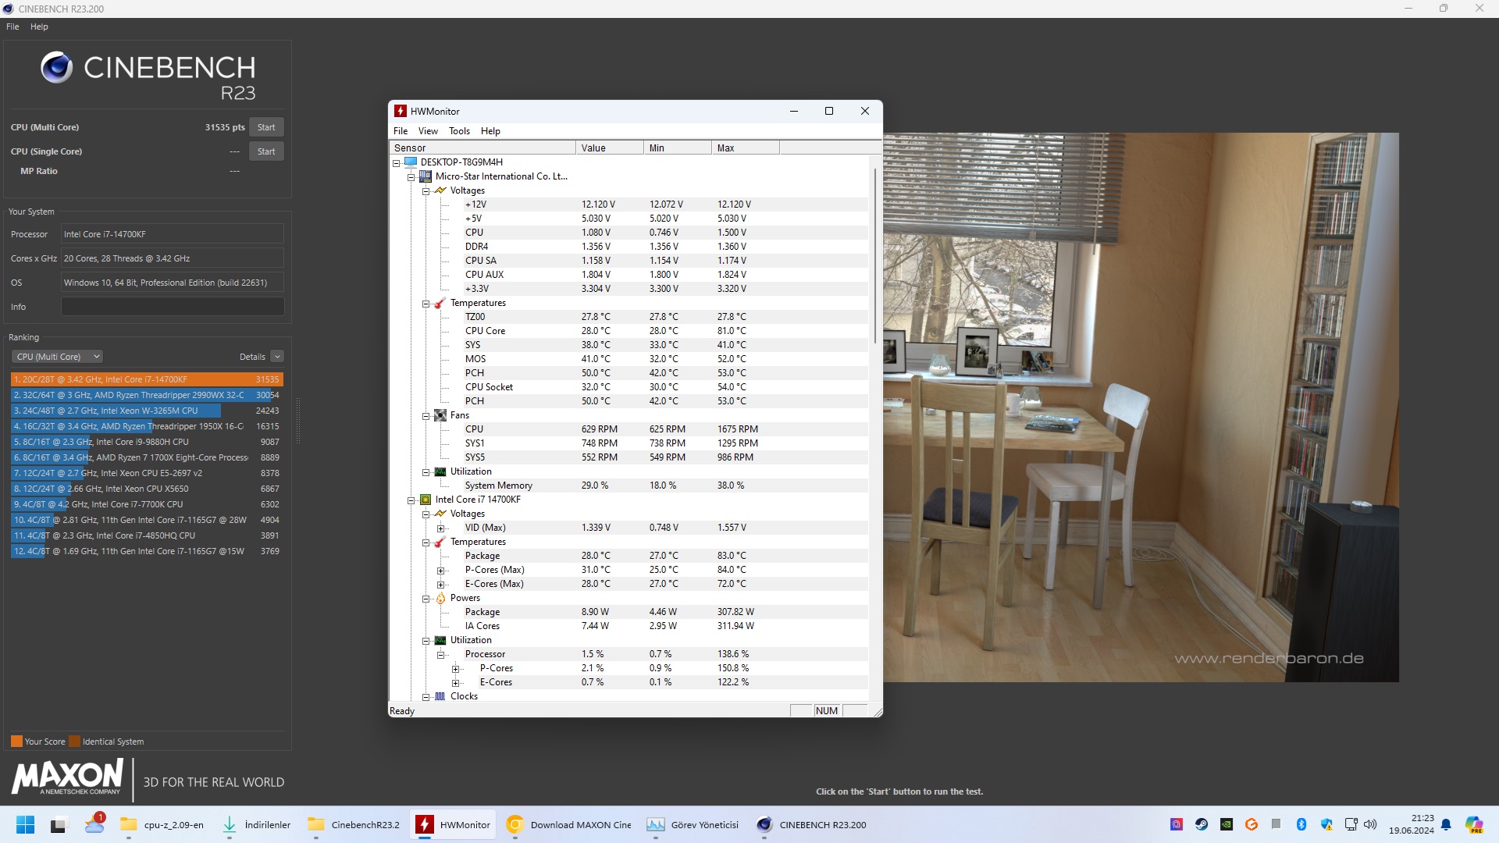Click Bluetooth icon in system tray
The image size is (1499, 843).
1301,824
